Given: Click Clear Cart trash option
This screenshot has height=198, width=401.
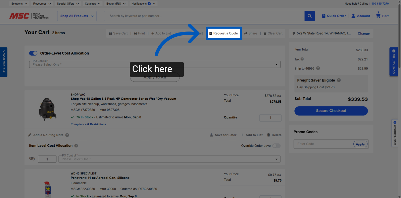Looking at the screenshot, I should pos(273,33).
